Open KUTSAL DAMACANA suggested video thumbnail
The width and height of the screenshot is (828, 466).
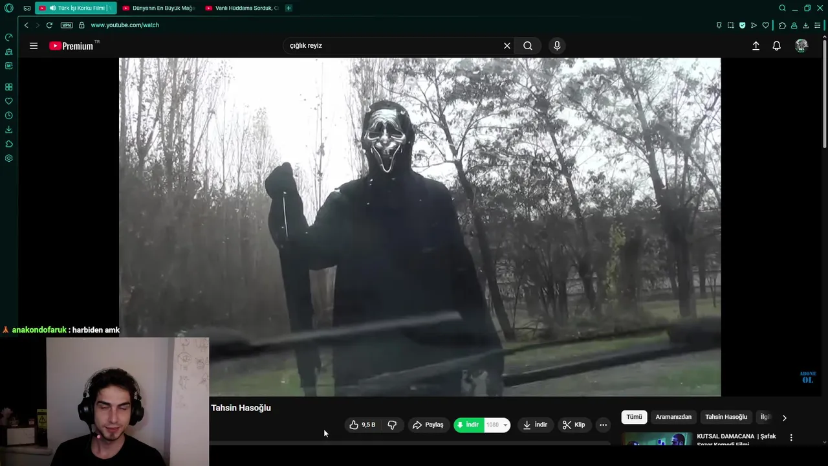(x=657, y=439)
